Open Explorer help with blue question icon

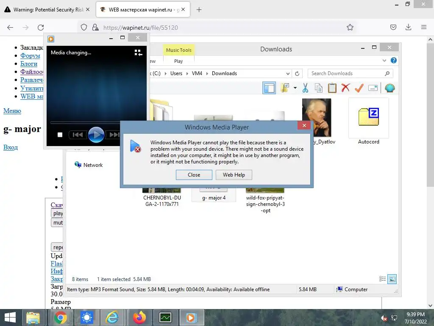point(394,60)
